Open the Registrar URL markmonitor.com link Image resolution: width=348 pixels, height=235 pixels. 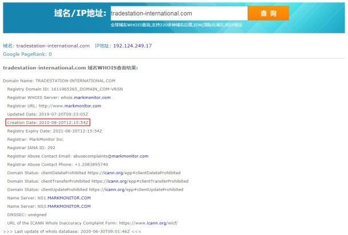(83, 106)
